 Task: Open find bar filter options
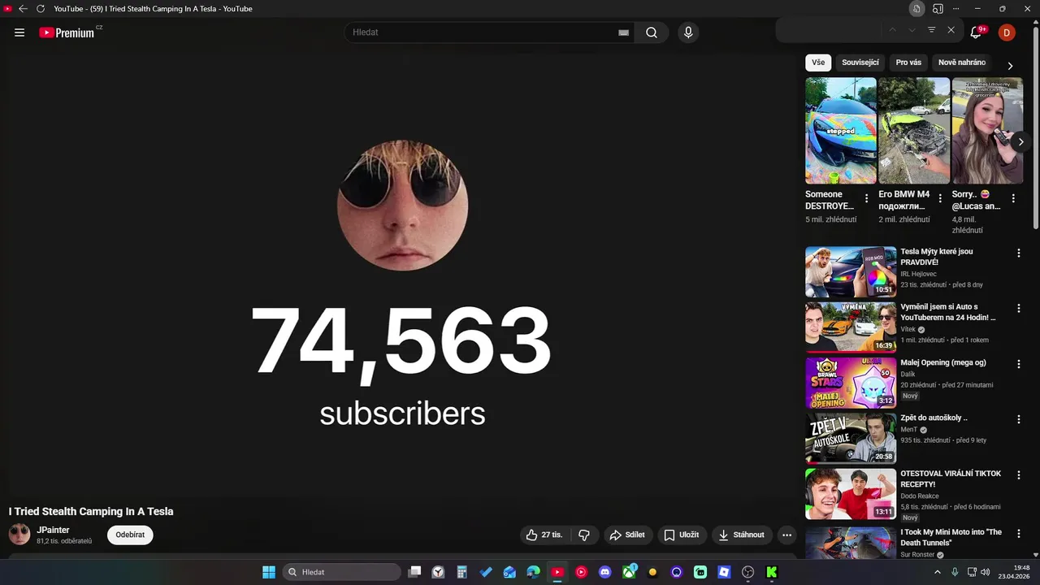point(931,30)
